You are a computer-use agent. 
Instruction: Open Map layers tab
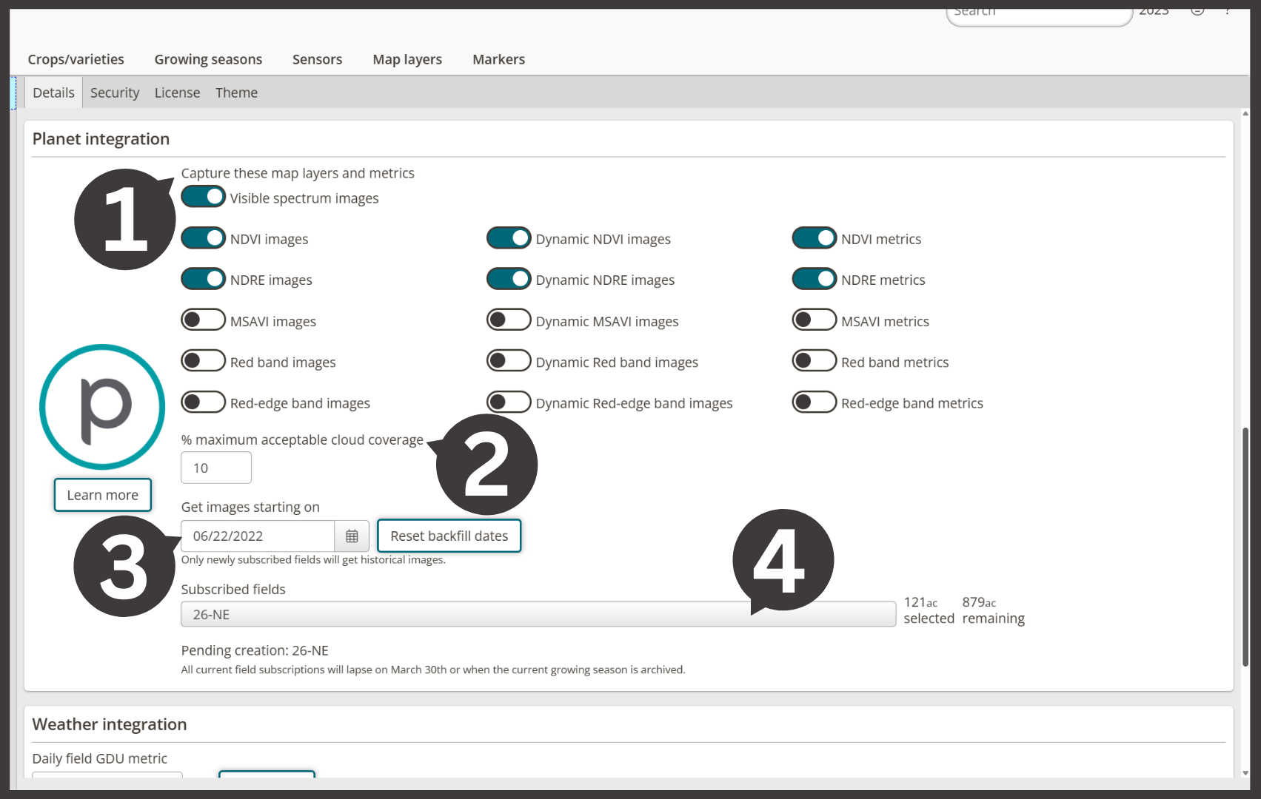pos(407,59)
